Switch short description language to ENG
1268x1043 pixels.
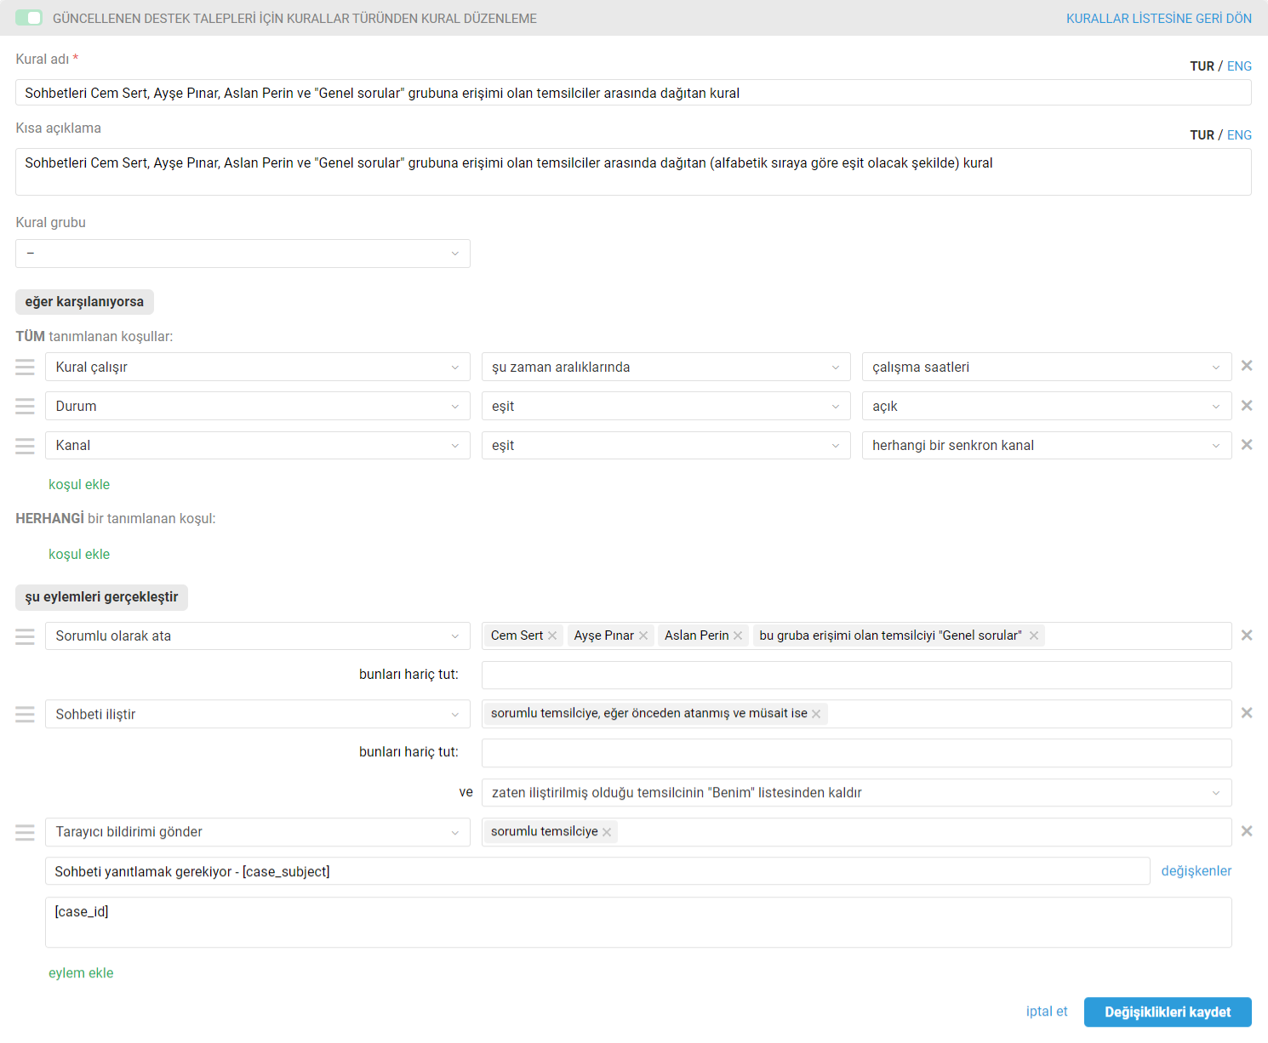[x=1239, y=135]
